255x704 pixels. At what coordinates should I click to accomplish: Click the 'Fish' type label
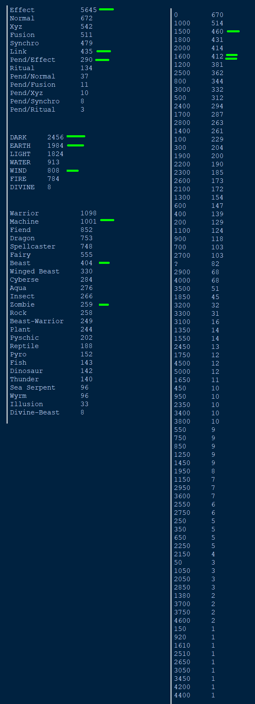tap(18, 363)
